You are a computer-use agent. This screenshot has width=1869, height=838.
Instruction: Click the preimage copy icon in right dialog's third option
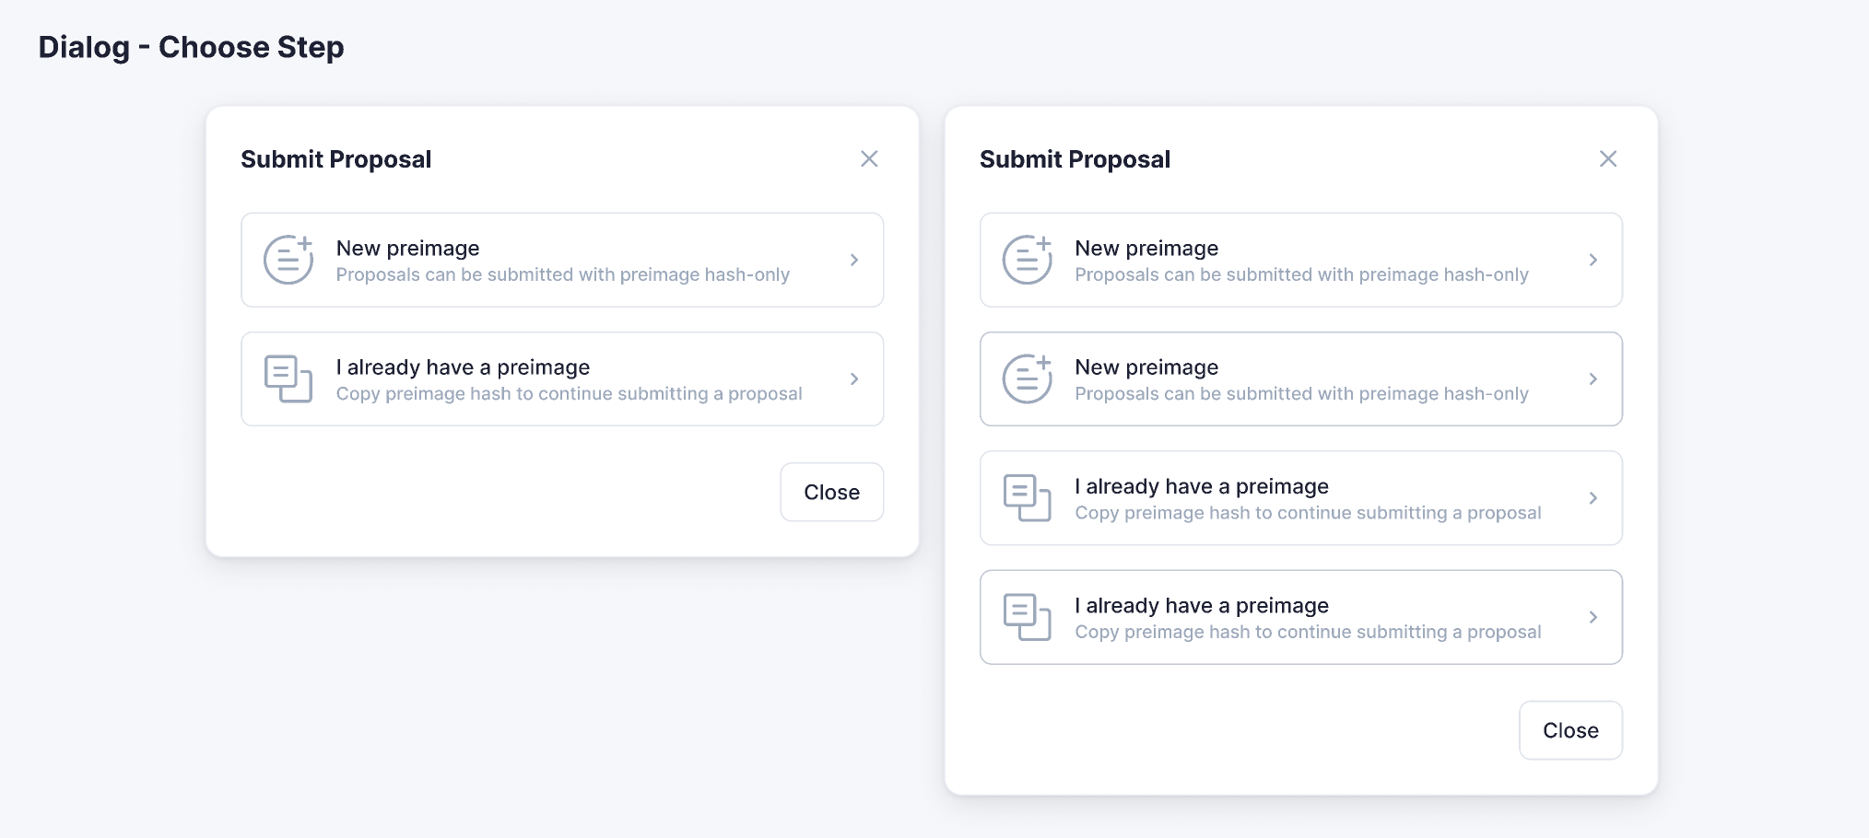(1026, 498)
